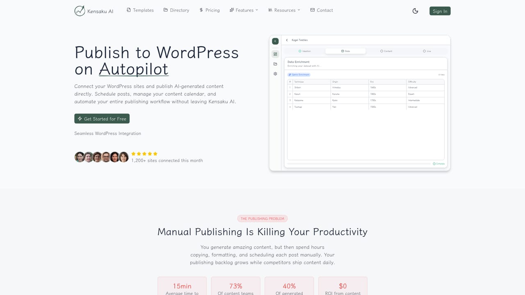Click Advanced in the Tsumugi row

point(425,107)
